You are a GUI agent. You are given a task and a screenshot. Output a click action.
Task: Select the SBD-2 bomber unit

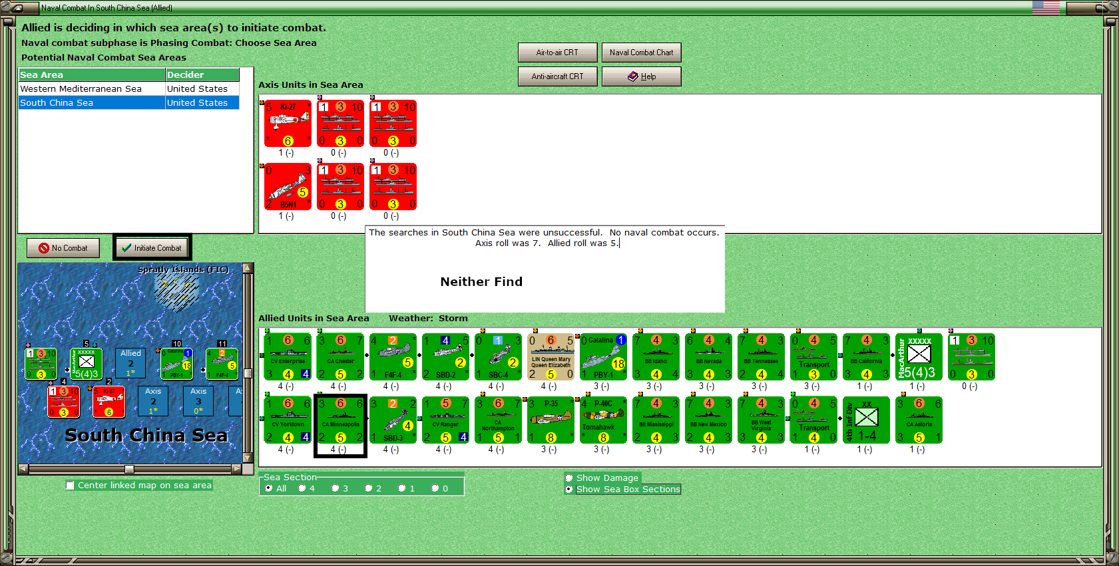point(445,357)
